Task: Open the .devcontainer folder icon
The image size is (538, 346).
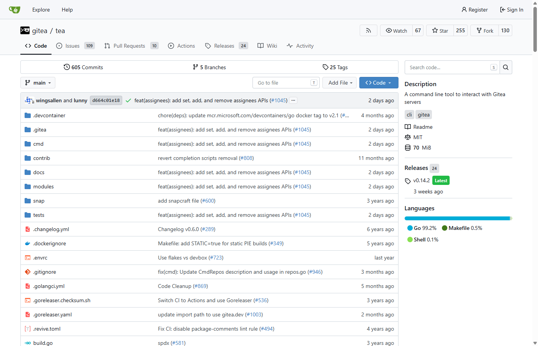Action: tap(28, 115)
